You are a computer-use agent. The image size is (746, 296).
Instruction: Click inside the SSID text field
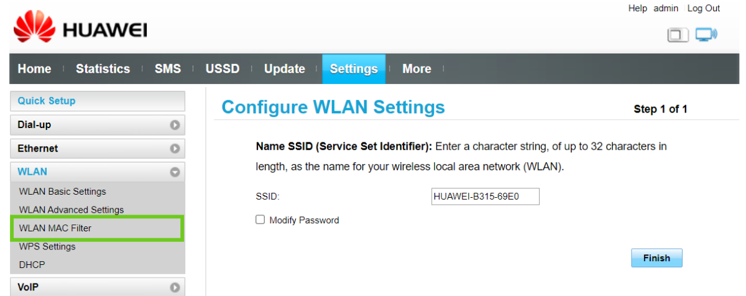[x=485, y=197]
